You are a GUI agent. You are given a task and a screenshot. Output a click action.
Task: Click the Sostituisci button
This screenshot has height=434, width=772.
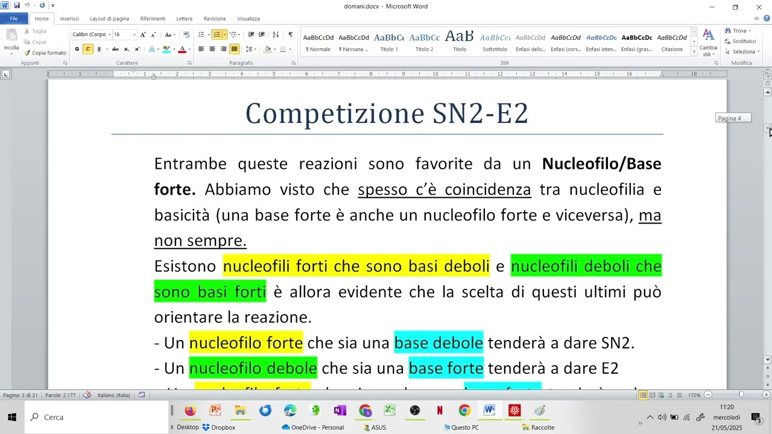click(x=740, y=41)
